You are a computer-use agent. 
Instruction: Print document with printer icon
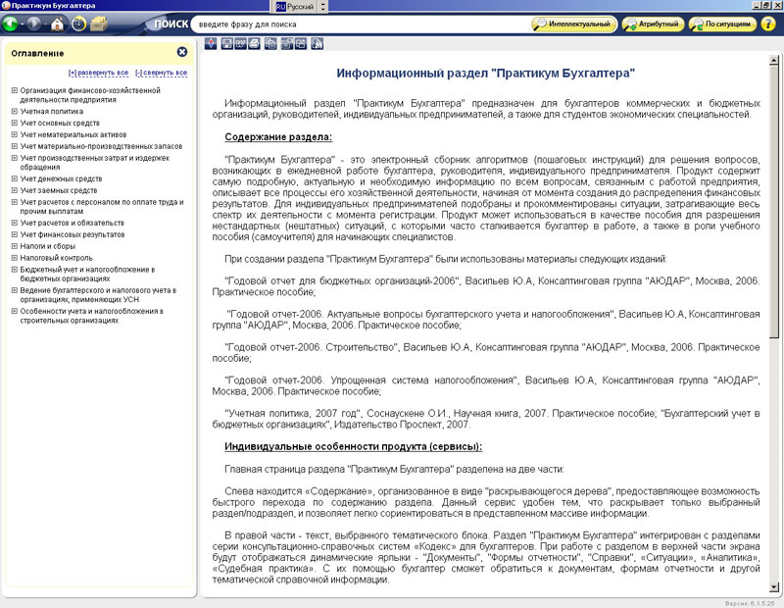(255, 43)
